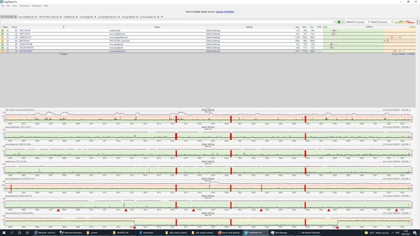Click the red triangle marker under youtube graph at 18:13
Viewport: 420px width, 236px height.
click(135, 227)
